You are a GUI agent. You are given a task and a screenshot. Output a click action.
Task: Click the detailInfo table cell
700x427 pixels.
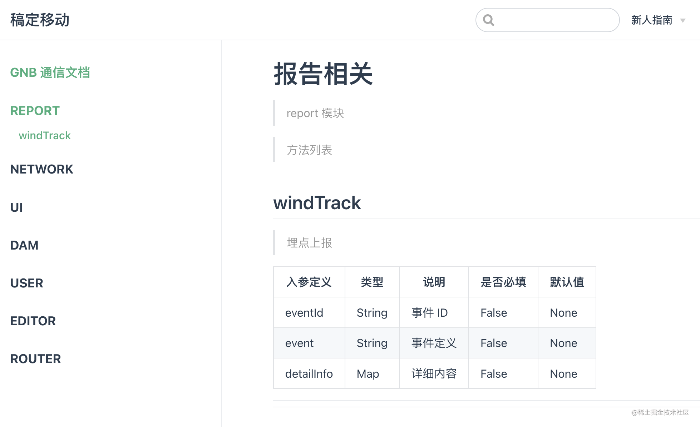click(309, 374)
